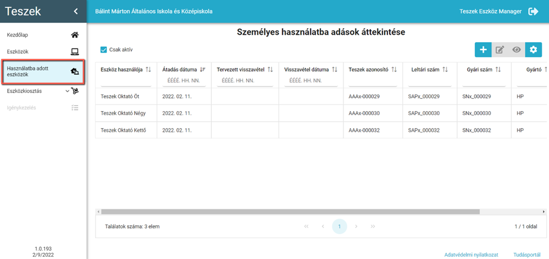Open the Kezdőlap menu item
Viewport: 549px width, 259px height.
click(x=43, y=35)
